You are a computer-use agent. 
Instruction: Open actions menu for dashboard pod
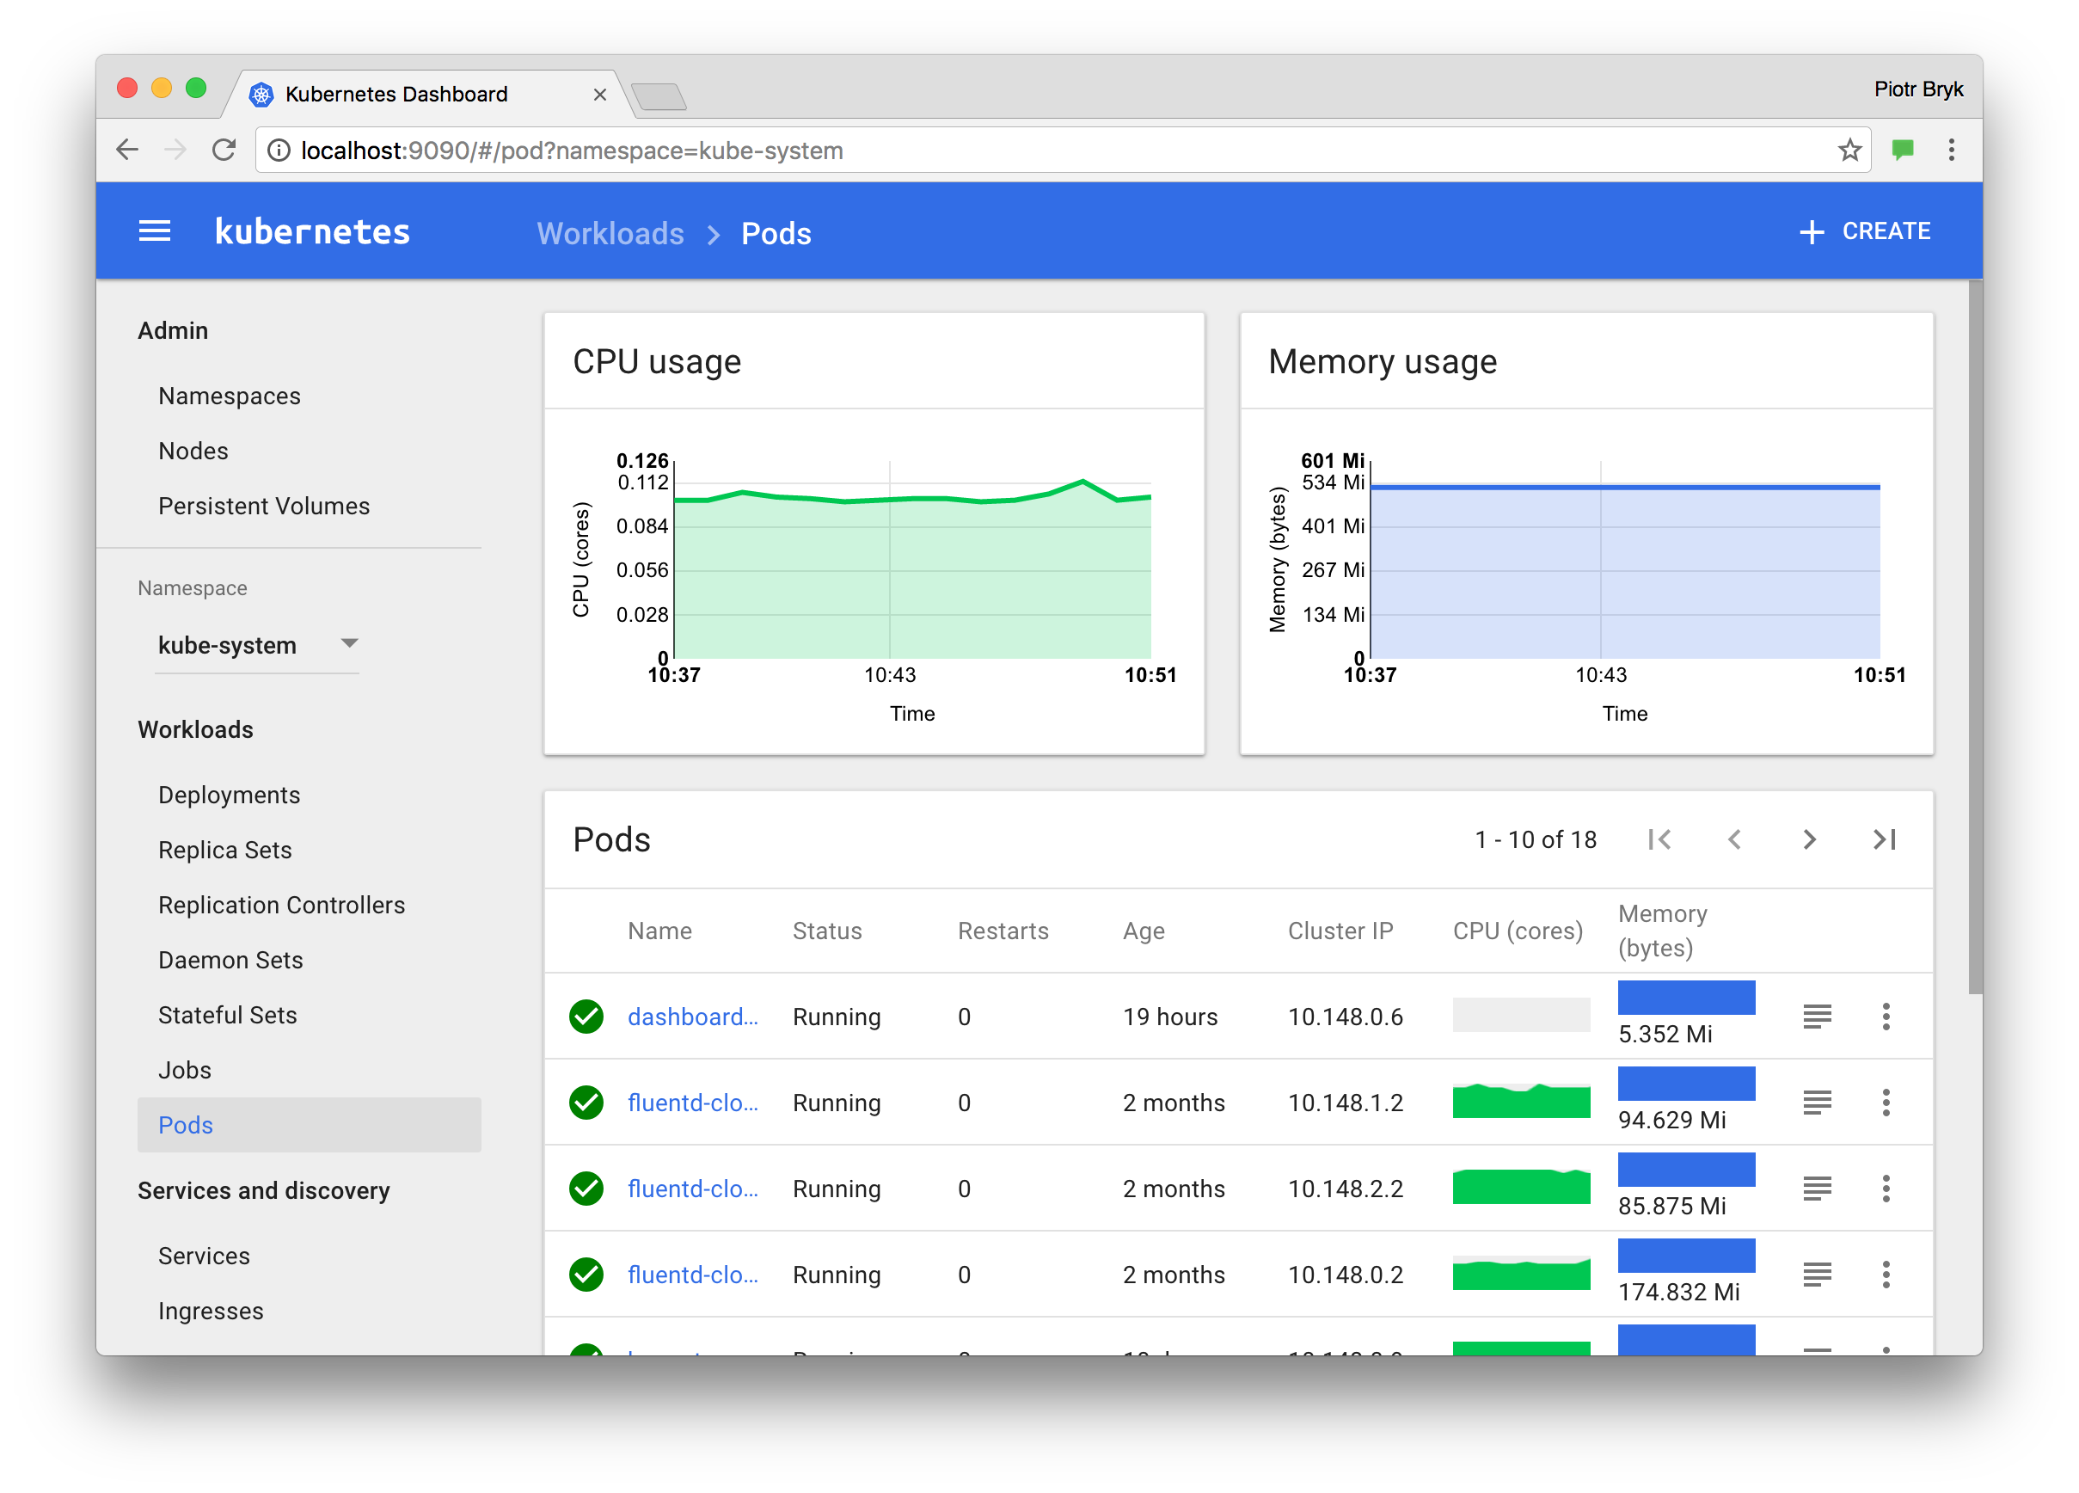click(x=1886, y=1017)
